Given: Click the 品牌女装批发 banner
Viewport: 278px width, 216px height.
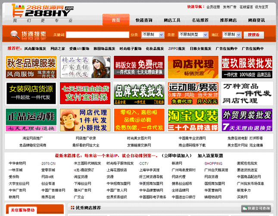Looking at the screenshot, I should click(x=139, y=93).
